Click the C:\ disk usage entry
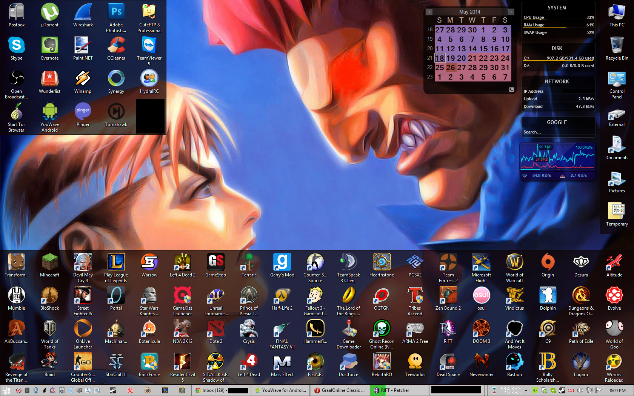Viewport: 634px width, 396px height. click(x=559, y=58)
